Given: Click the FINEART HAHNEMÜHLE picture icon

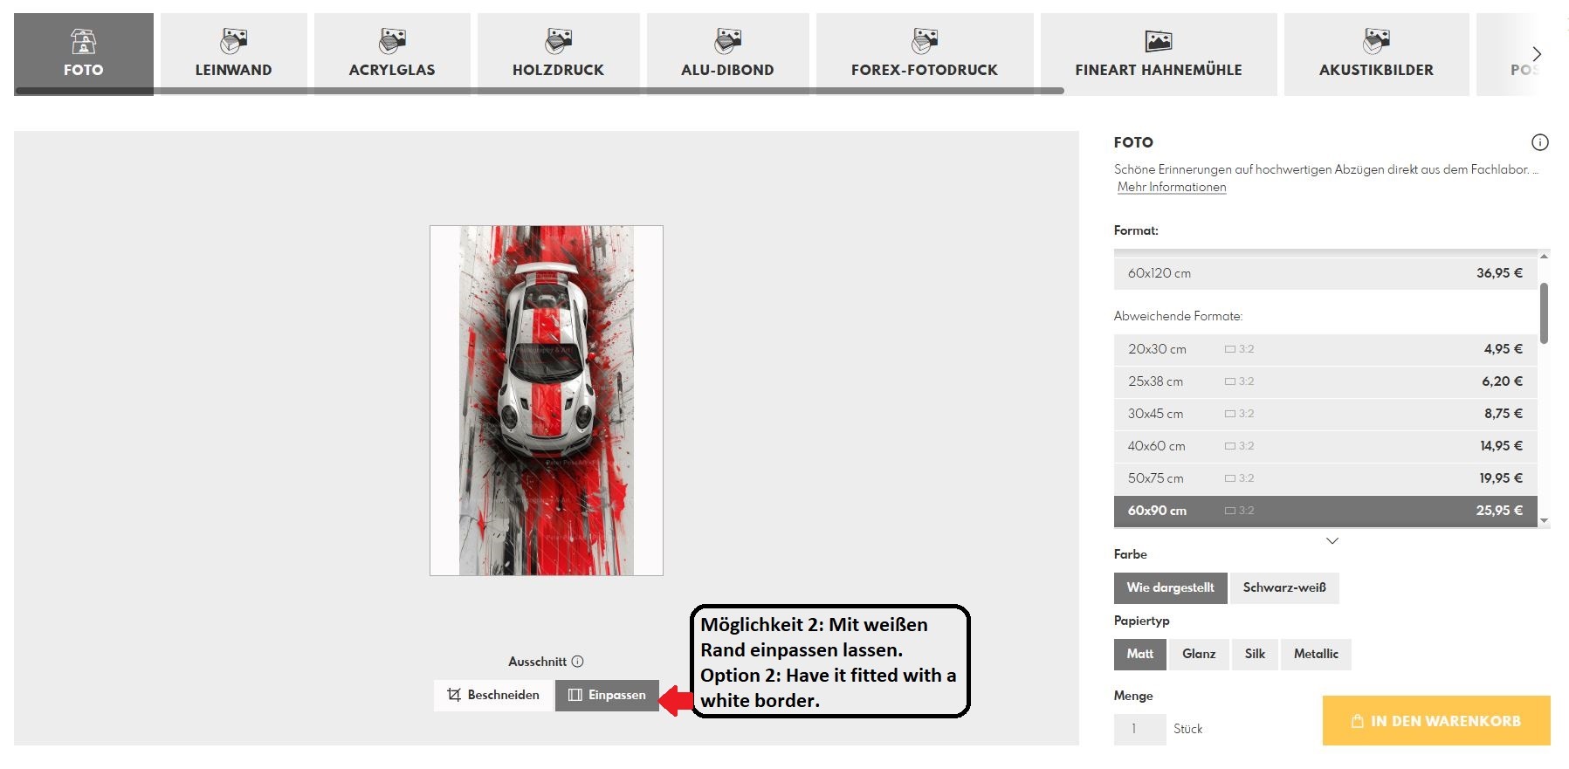Looking at the screenshot, I should point(1159,40).
